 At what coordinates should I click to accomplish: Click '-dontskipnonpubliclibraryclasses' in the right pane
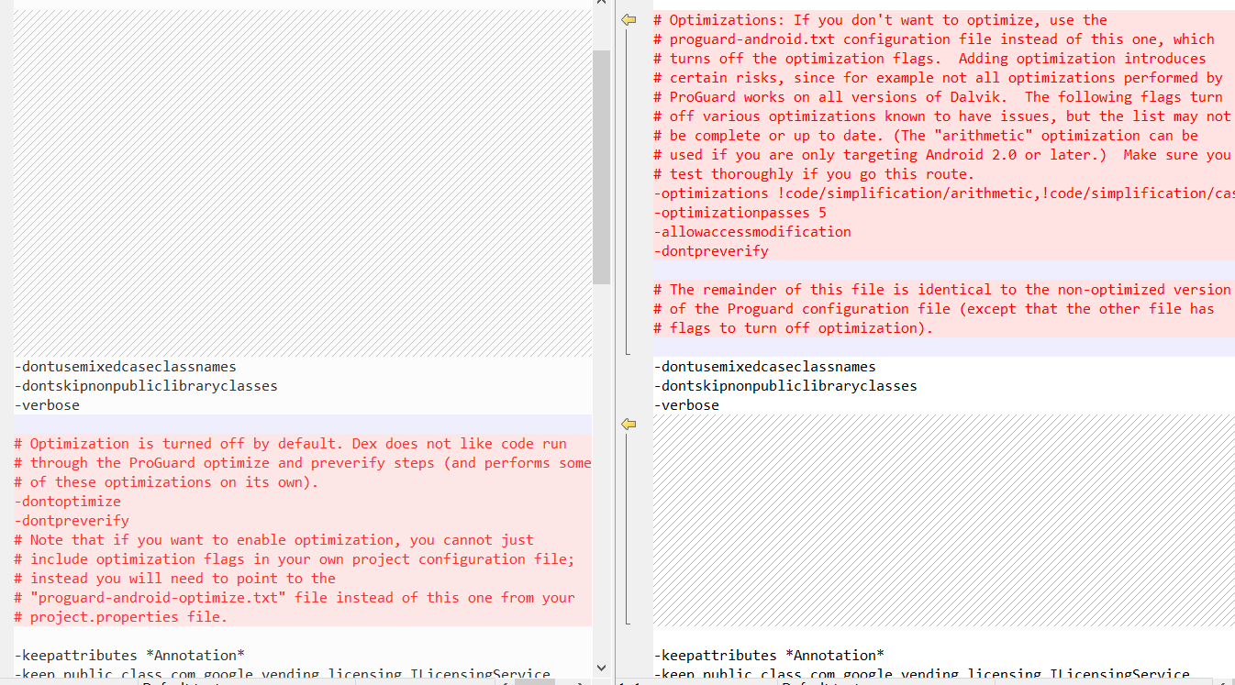(x=785, y=385)
